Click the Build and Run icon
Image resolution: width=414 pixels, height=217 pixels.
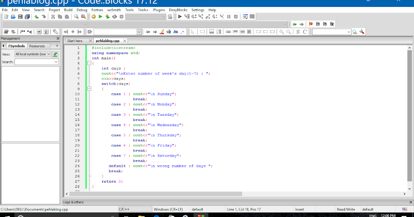point(107,17)
